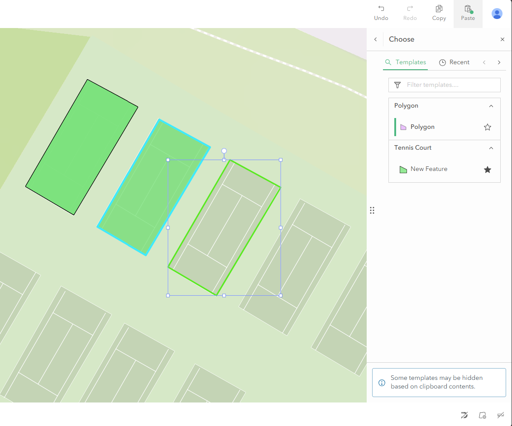Click the Copy tool in toolbar
512x426 pixels.
[x=439, y=13]
